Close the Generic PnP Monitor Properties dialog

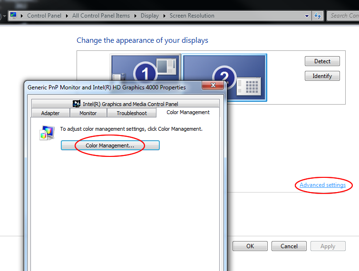(x=213, y=85)
